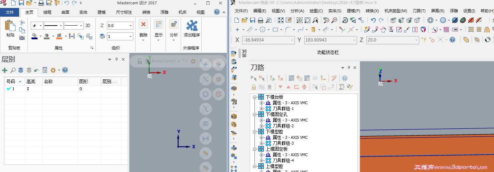Click green plus add-level icon in 层别 panel

pyautogui.click(x=5, y=70)
